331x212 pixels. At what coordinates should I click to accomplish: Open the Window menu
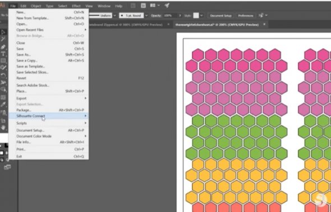click(104, 6)
